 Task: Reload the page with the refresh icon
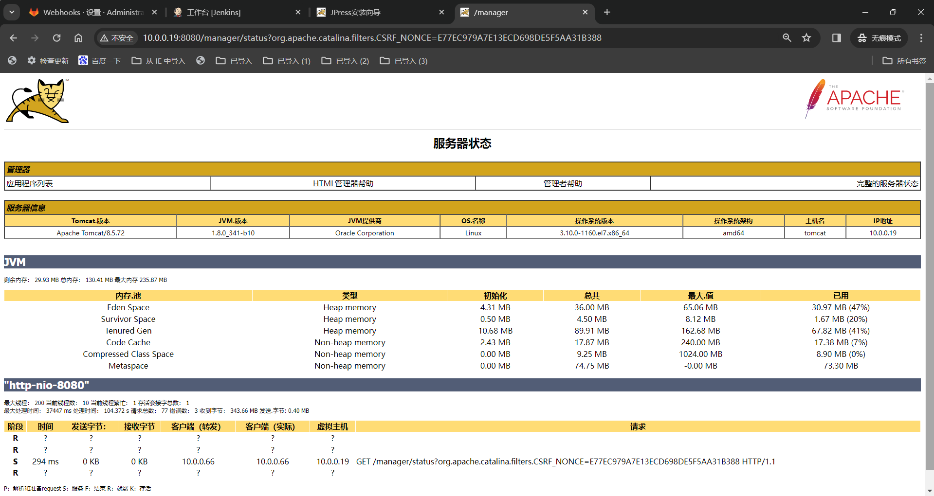[57, 38]
